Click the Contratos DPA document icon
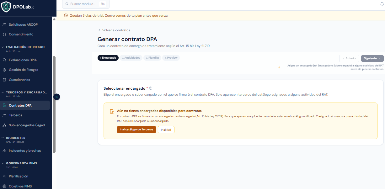Image resolution: width=385 pixels, height=189 pixels. coord(4,106)
